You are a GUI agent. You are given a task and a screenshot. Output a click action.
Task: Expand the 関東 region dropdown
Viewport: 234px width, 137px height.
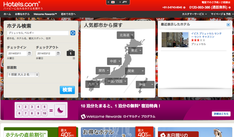pos(135,71)
